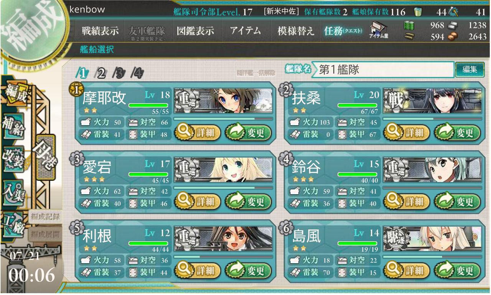Click the 第1艦隊 fleet name field
Screen dimensions: 491x295
(382, 69)
